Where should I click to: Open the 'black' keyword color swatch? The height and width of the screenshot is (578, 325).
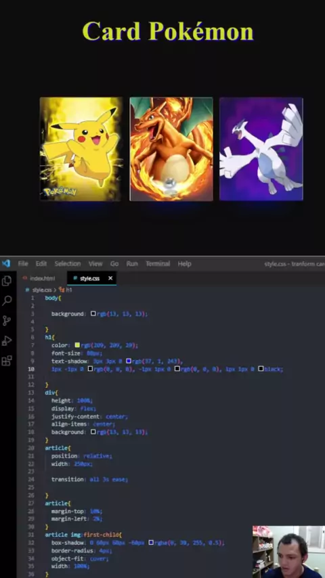coord(261,369)
